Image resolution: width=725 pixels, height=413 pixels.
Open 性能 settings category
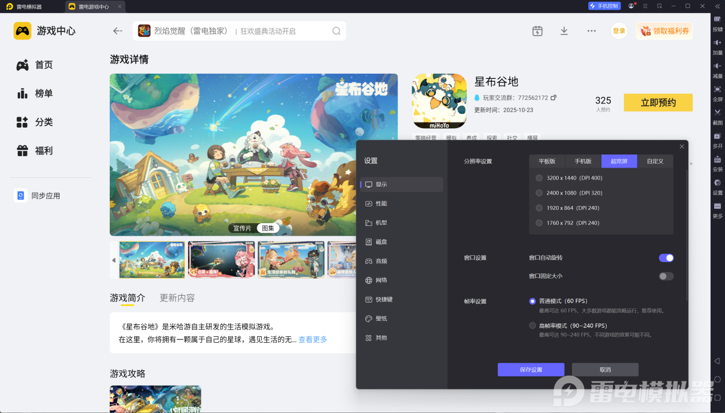click(x=402, y=204)
